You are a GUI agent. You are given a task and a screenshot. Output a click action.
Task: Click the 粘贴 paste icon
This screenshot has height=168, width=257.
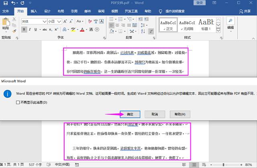pyautogui.click(x=6, y=22)
